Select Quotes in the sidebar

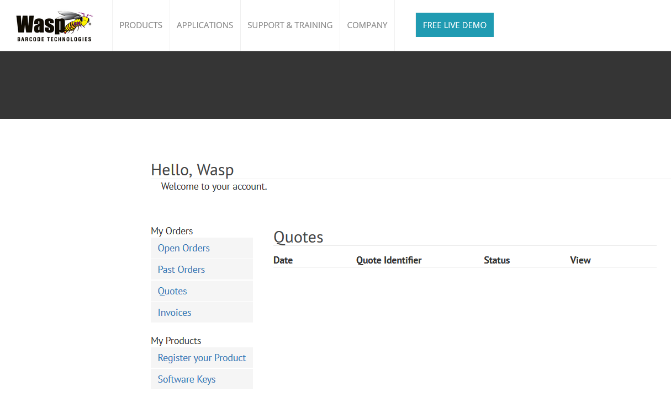(x=202, y=291)
